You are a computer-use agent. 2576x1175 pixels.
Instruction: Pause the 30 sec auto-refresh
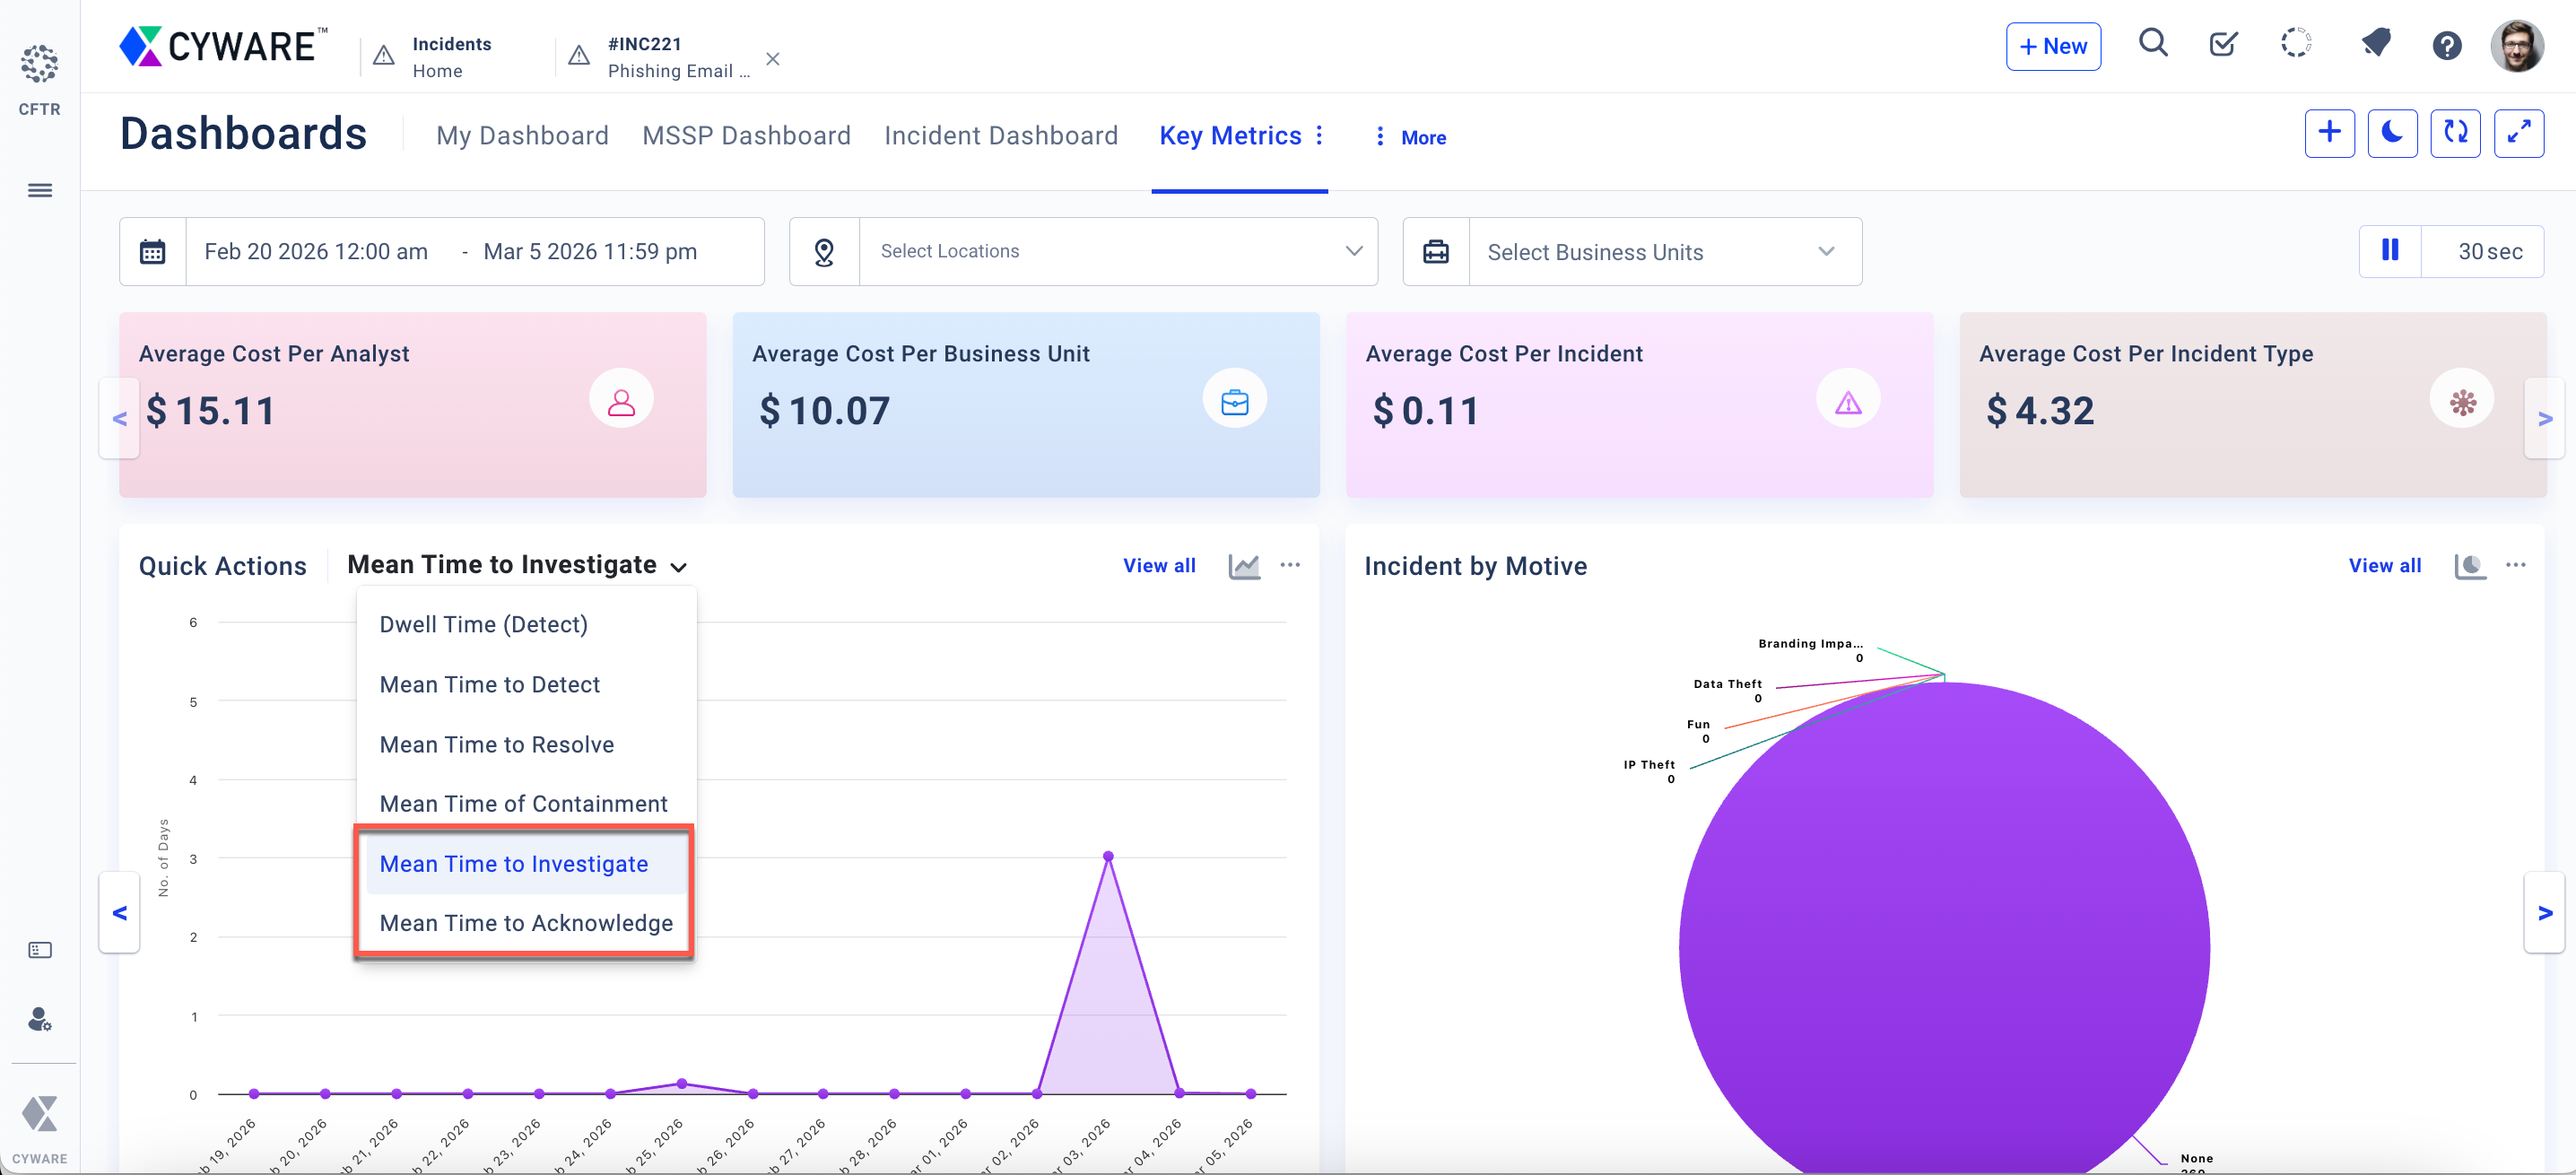(x=2390, y=251)
